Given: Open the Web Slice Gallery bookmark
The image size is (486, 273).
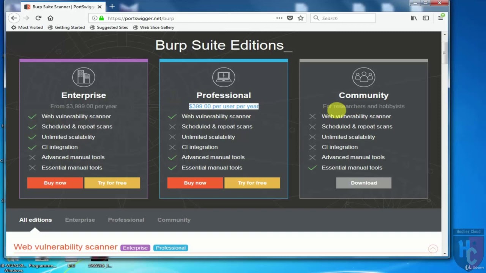Looking at the screenshot, I should (x=153, y=27).
